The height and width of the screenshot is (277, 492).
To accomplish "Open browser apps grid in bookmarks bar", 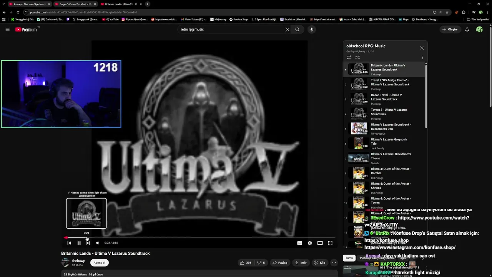I will pyautogui.click(x=4, y=19).
